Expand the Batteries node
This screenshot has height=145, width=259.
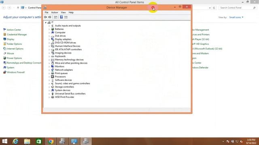click(49, 29)
